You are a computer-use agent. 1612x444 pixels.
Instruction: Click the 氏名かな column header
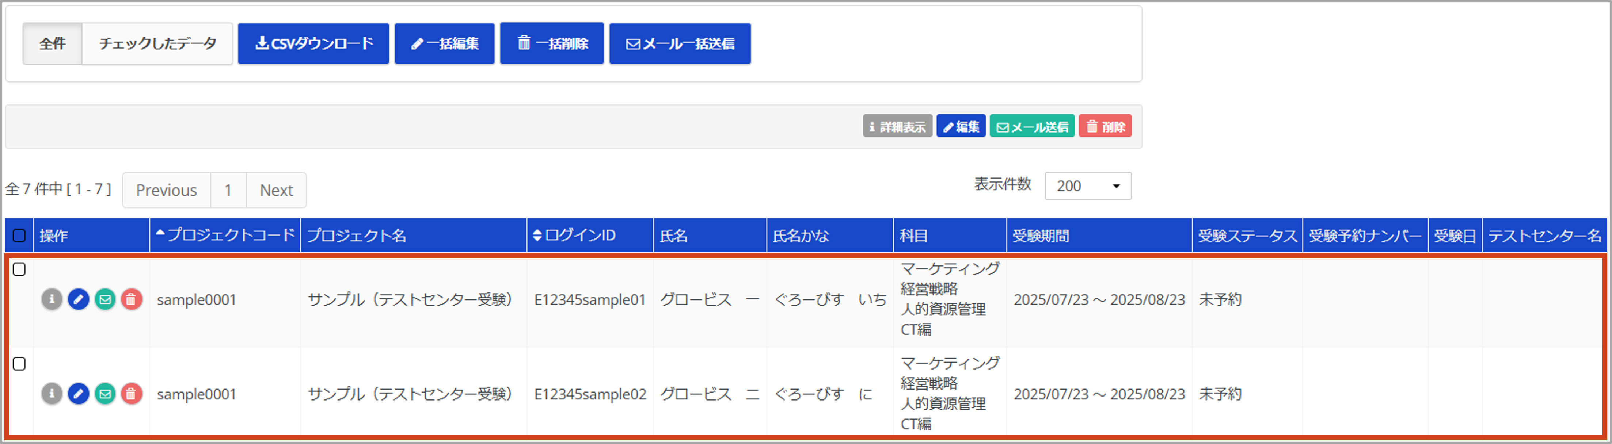830,235
